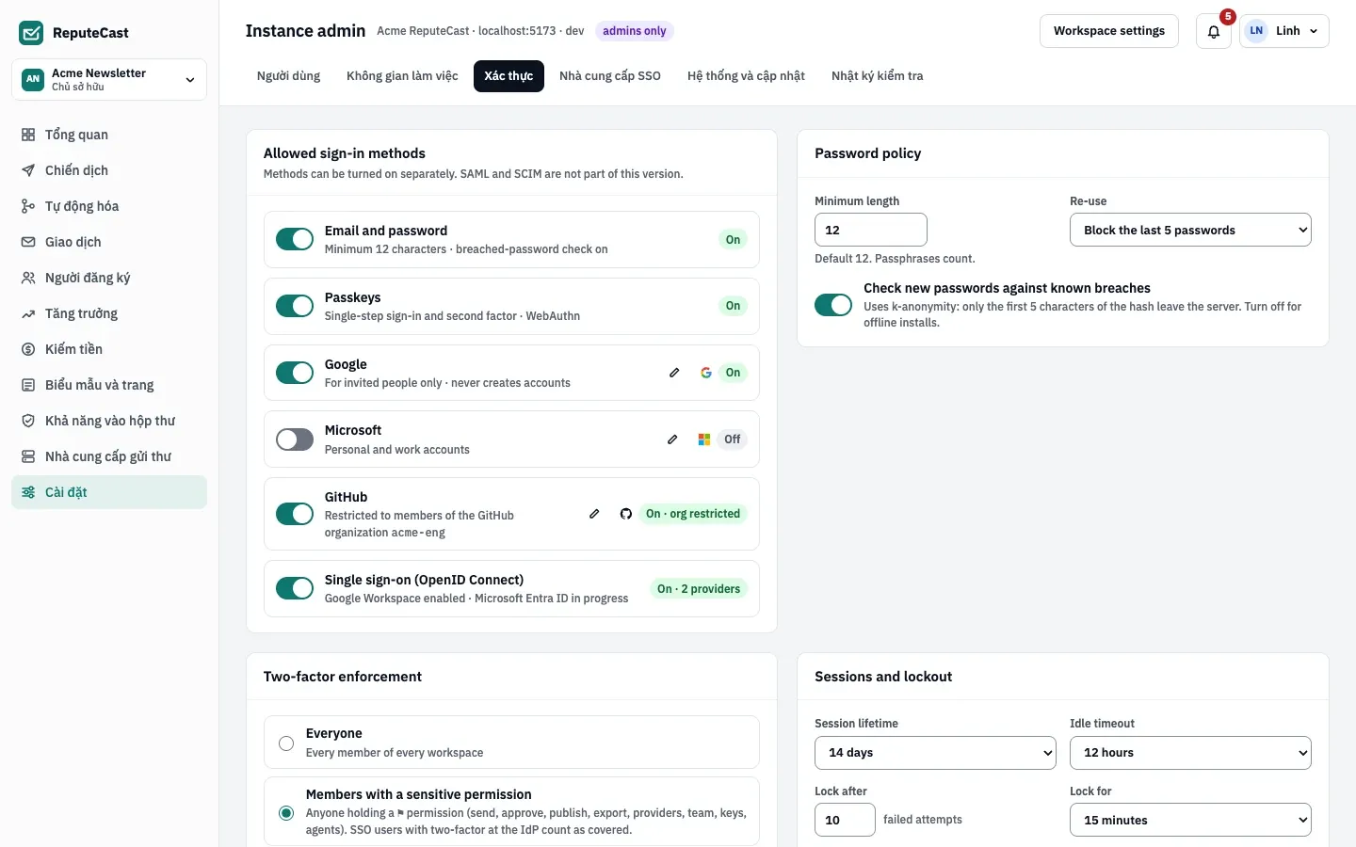Edit Microsoft sign-in with the pencil icon
This screenshot has width=1356, height=847.
coord(672,439)
